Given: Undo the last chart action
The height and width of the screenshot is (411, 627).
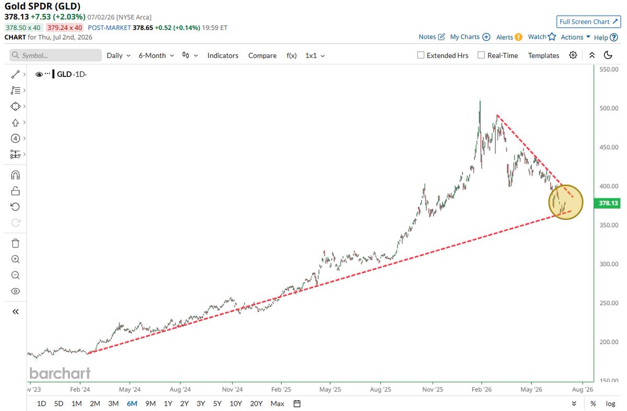Looking at the screenshot, I should point(15,207).
